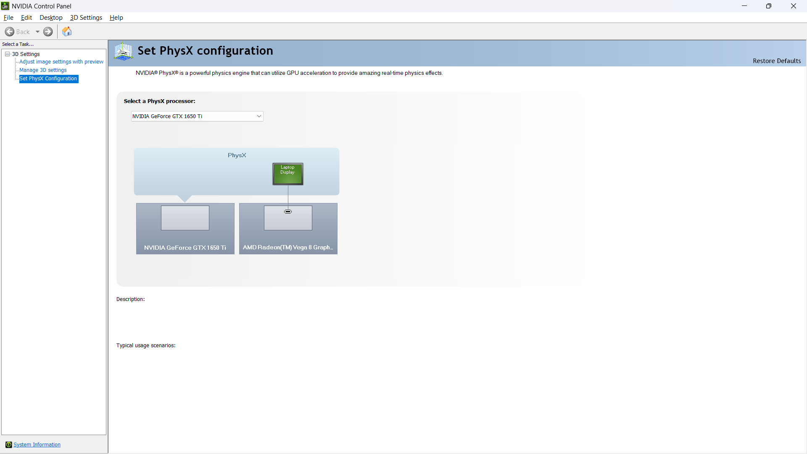Viewport: 807px width, 454px height.
Task: Select Set PhysX Configuration task
Action: pos(49,79)
